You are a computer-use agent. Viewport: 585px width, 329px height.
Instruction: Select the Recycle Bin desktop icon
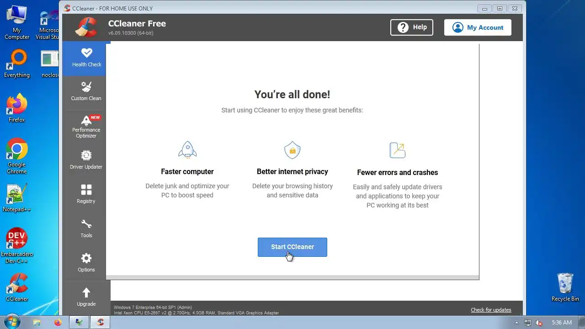pos(565,287)
